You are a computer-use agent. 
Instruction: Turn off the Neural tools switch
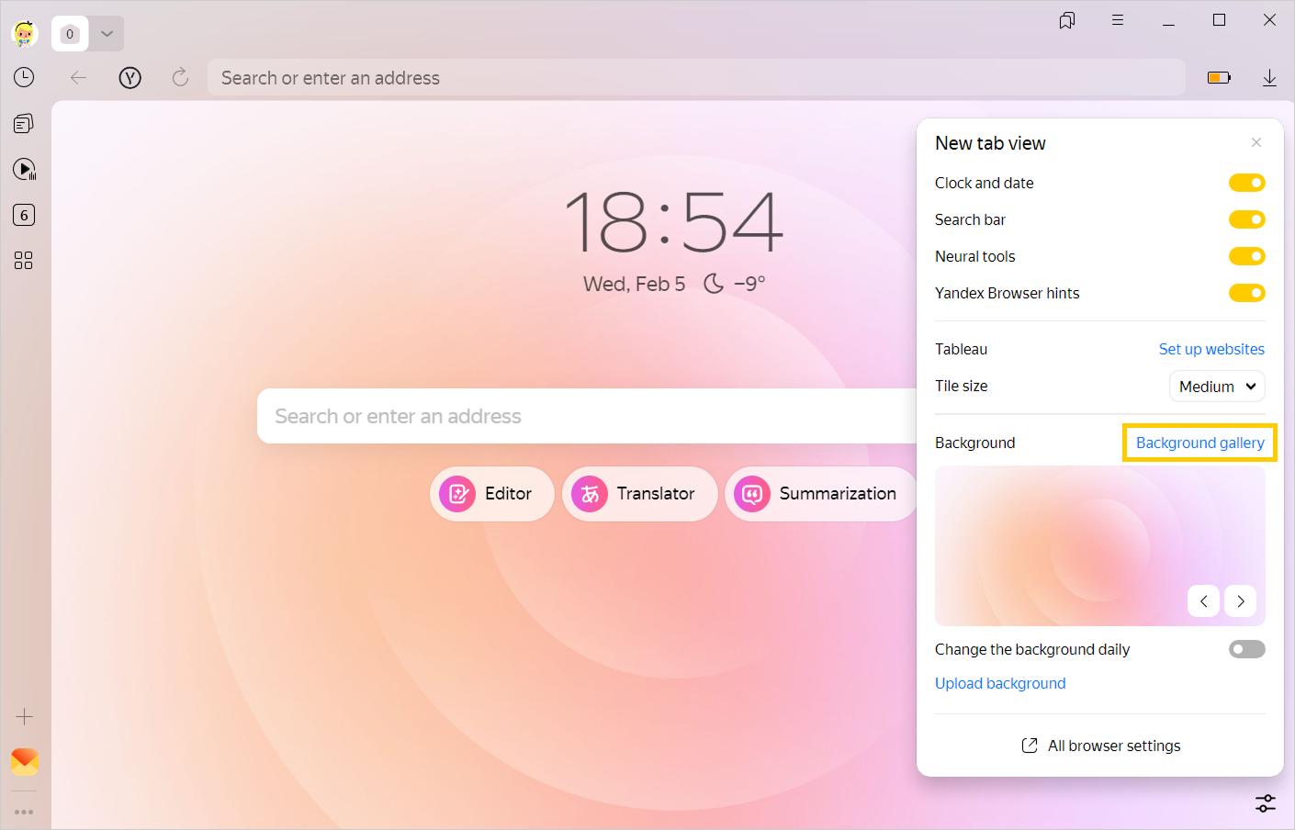pos(1246,256)
